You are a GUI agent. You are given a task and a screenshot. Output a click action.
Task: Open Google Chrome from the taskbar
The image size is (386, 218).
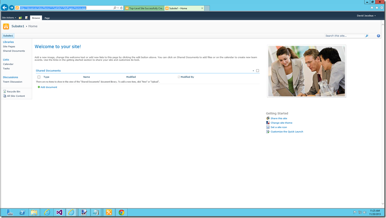pos(121,212)
